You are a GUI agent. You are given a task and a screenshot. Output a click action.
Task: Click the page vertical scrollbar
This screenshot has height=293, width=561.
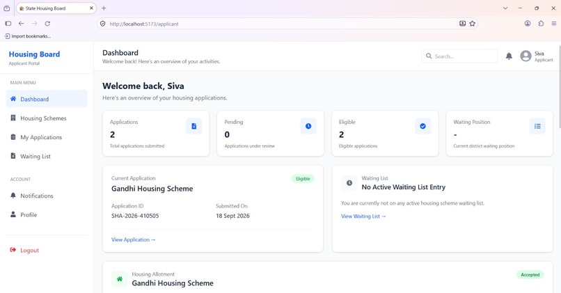(x=559, y=86)
